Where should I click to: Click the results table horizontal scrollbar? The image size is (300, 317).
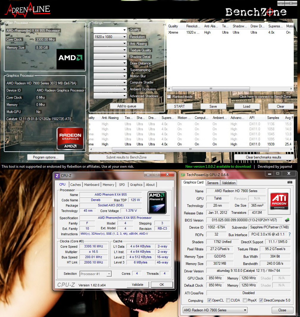(x=190, y=149)
